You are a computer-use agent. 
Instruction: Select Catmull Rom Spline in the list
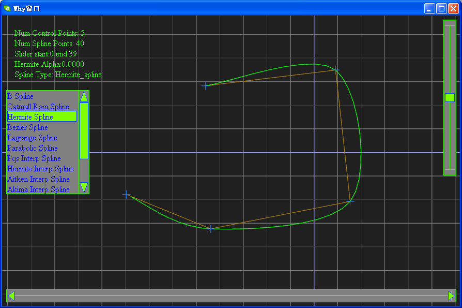pos(38,107)
